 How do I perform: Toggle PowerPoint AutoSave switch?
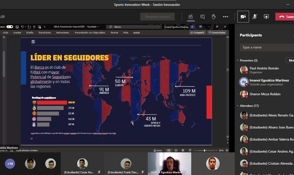tap(10, 27)
